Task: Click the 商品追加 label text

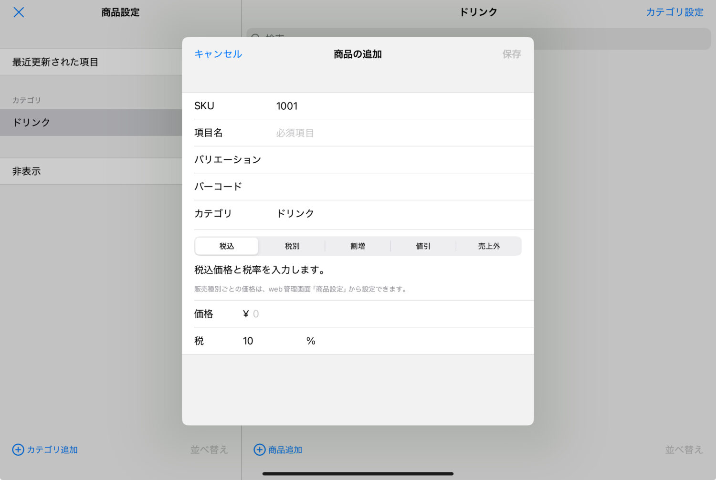Action: point(285,449)
